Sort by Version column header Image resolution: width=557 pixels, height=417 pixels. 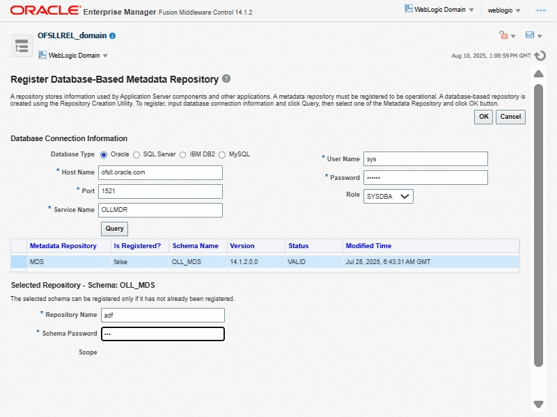click(x=242, y=246)
